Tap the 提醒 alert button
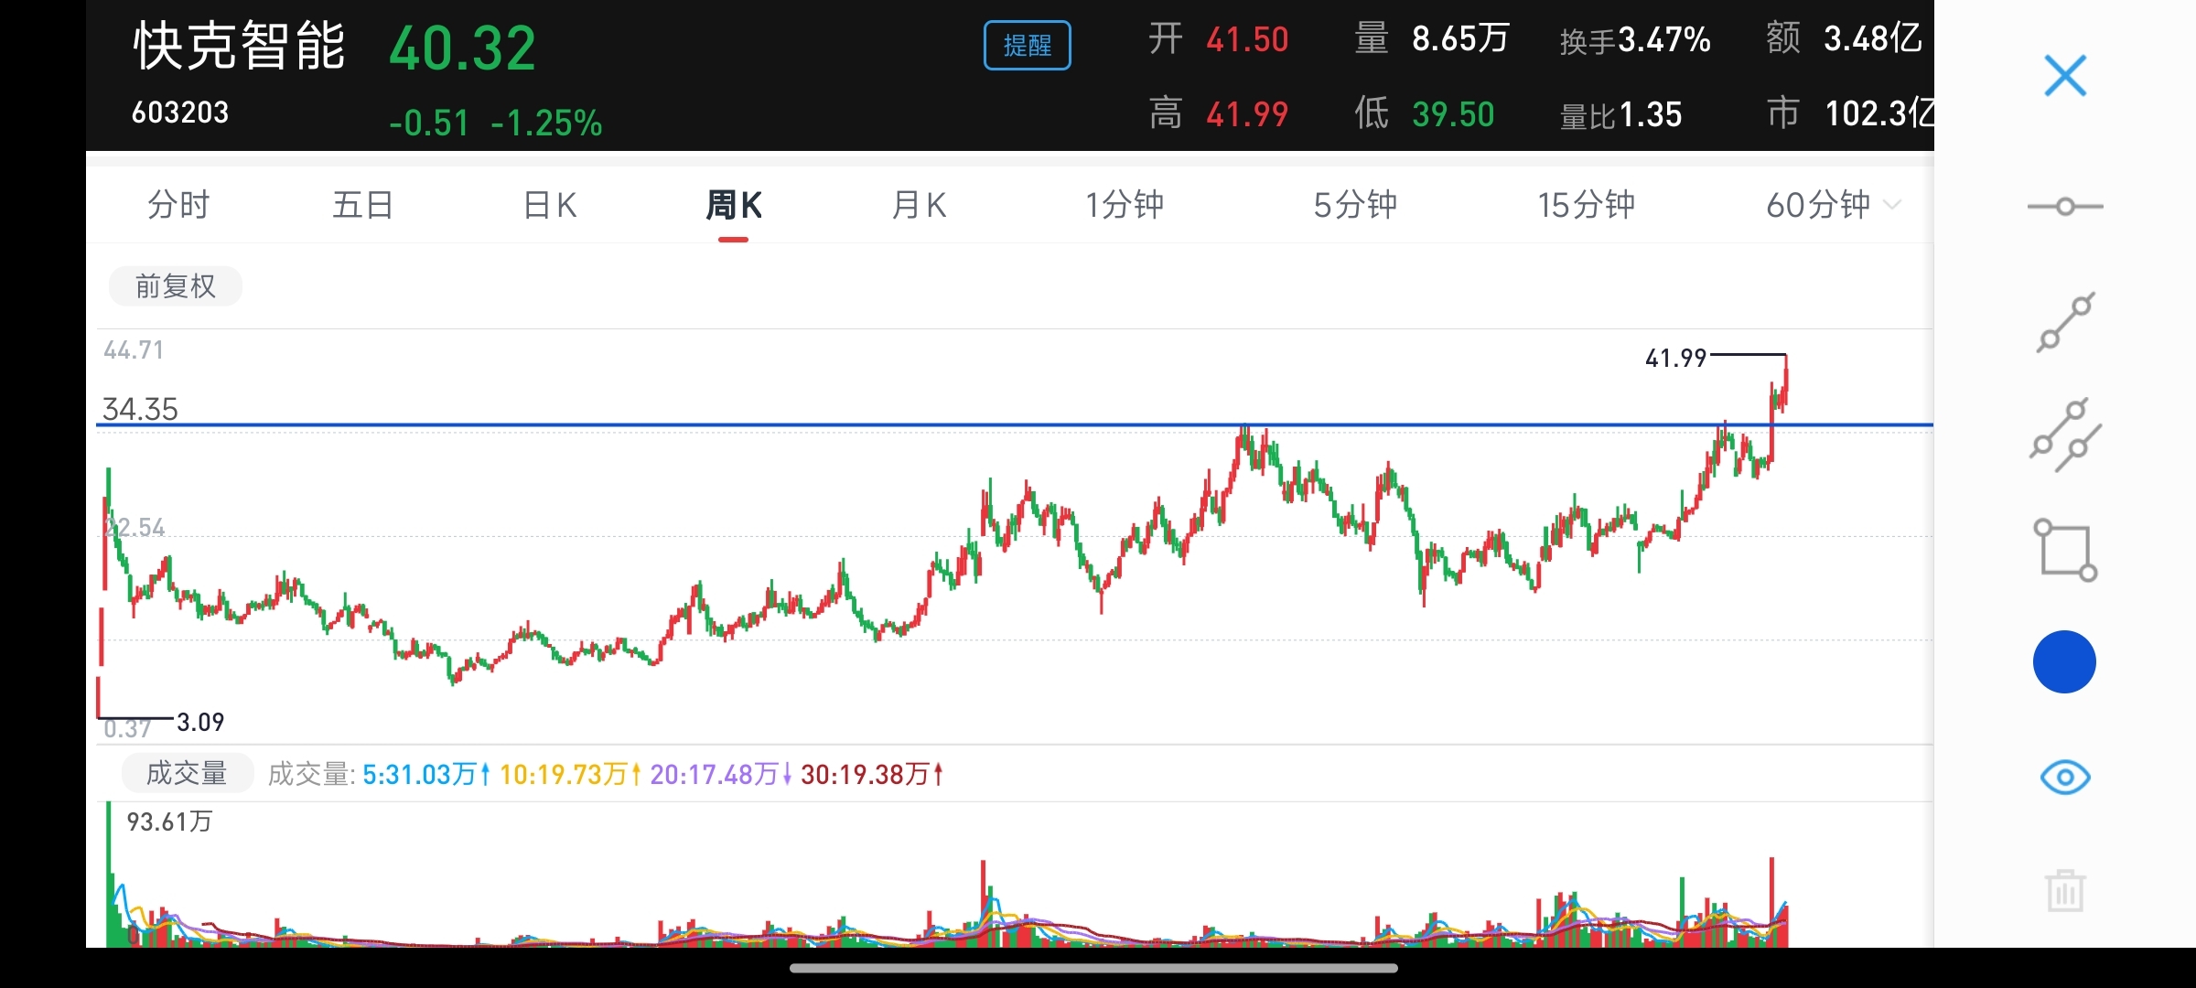Screen dimensions: 2196x988 point(1027,46)
